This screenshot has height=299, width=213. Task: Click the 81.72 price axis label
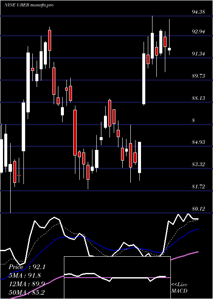199,186
